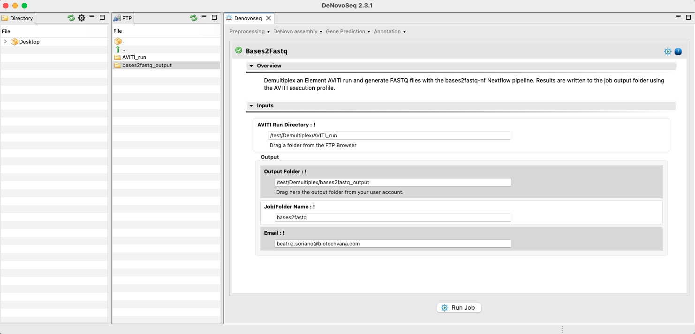Minimize the Directory panel
Screen dimensions: 695x334
pyautogui.click(x=92, y=17)
